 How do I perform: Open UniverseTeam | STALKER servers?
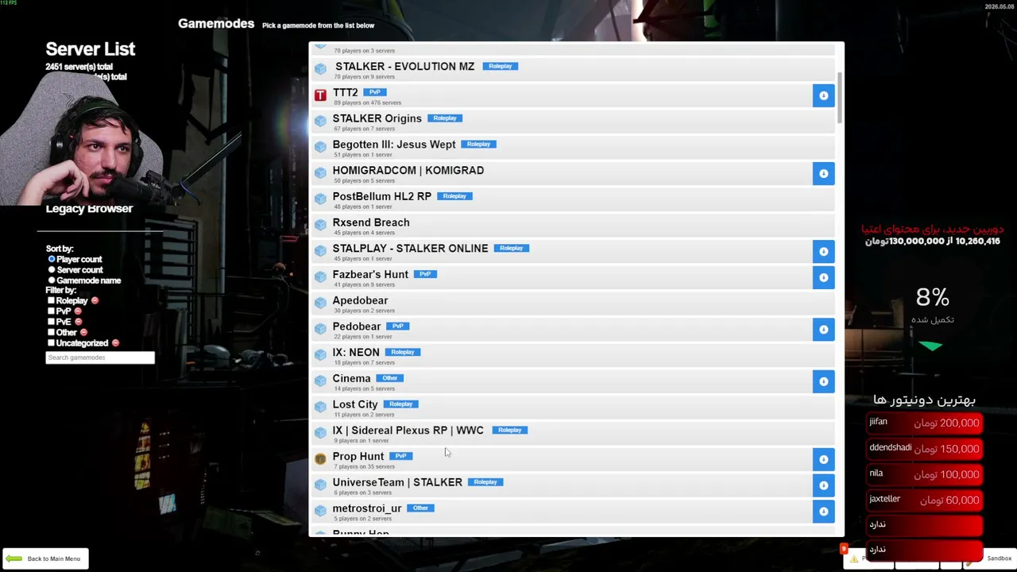click(x=561, y=485)
